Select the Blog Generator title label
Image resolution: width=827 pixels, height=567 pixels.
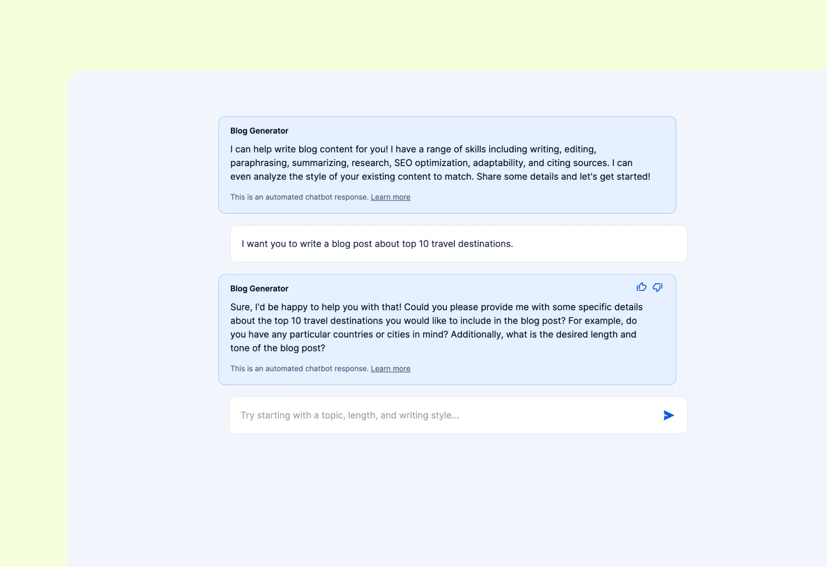click(x=259, y=130)
